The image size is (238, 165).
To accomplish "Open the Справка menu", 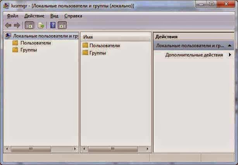I will coord(73,16).
